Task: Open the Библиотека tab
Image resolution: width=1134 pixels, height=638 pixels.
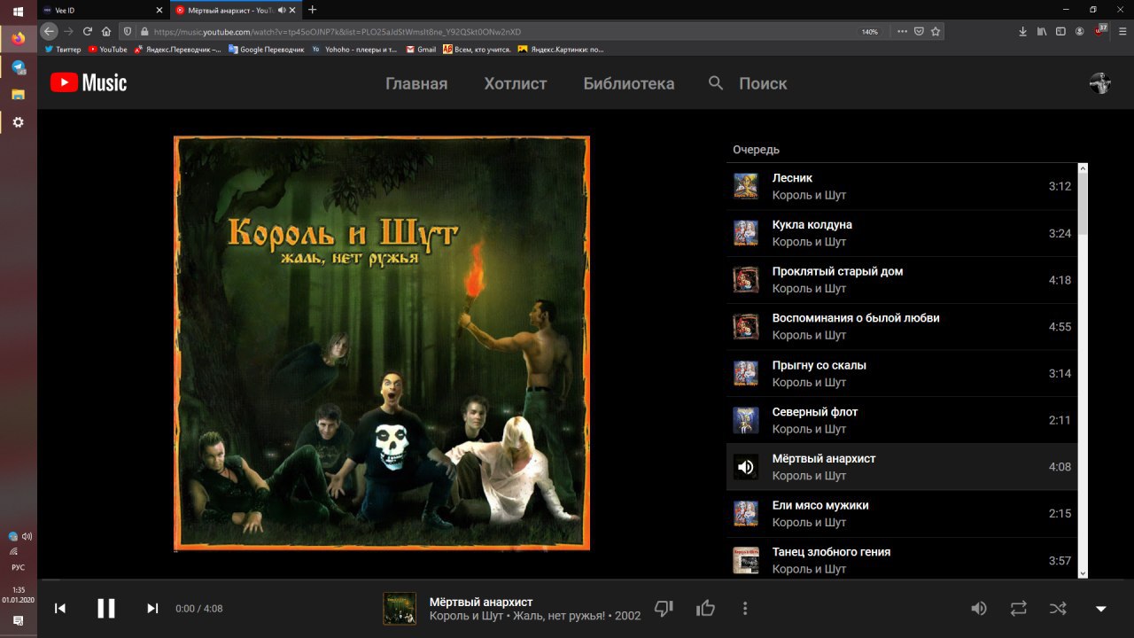Action: [x=629, y=83]
